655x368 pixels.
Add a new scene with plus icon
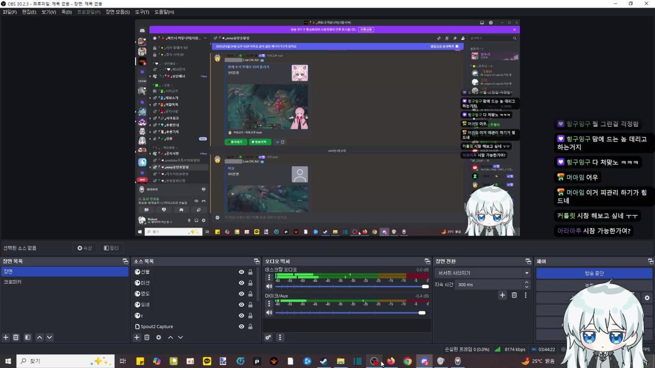pos(6,337)
